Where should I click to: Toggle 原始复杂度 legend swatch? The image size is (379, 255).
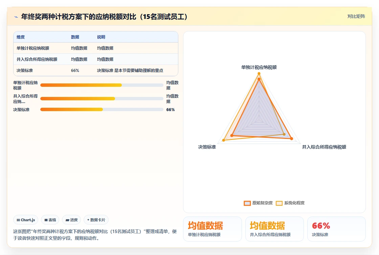tap(247, 203)
